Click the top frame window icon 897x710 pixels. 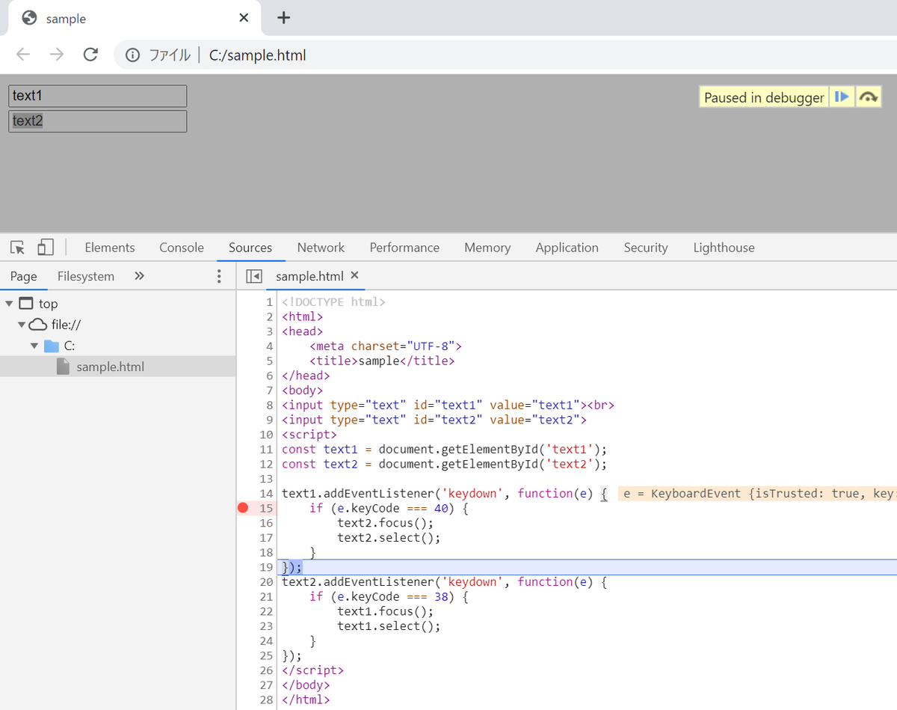[x=26, y=304]
